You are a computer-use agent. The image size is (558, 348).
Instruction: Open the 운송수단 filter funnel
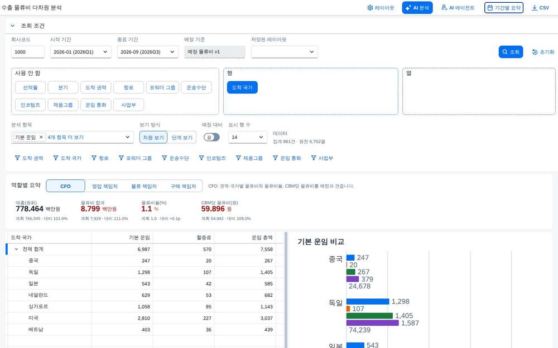coord(175,158)
